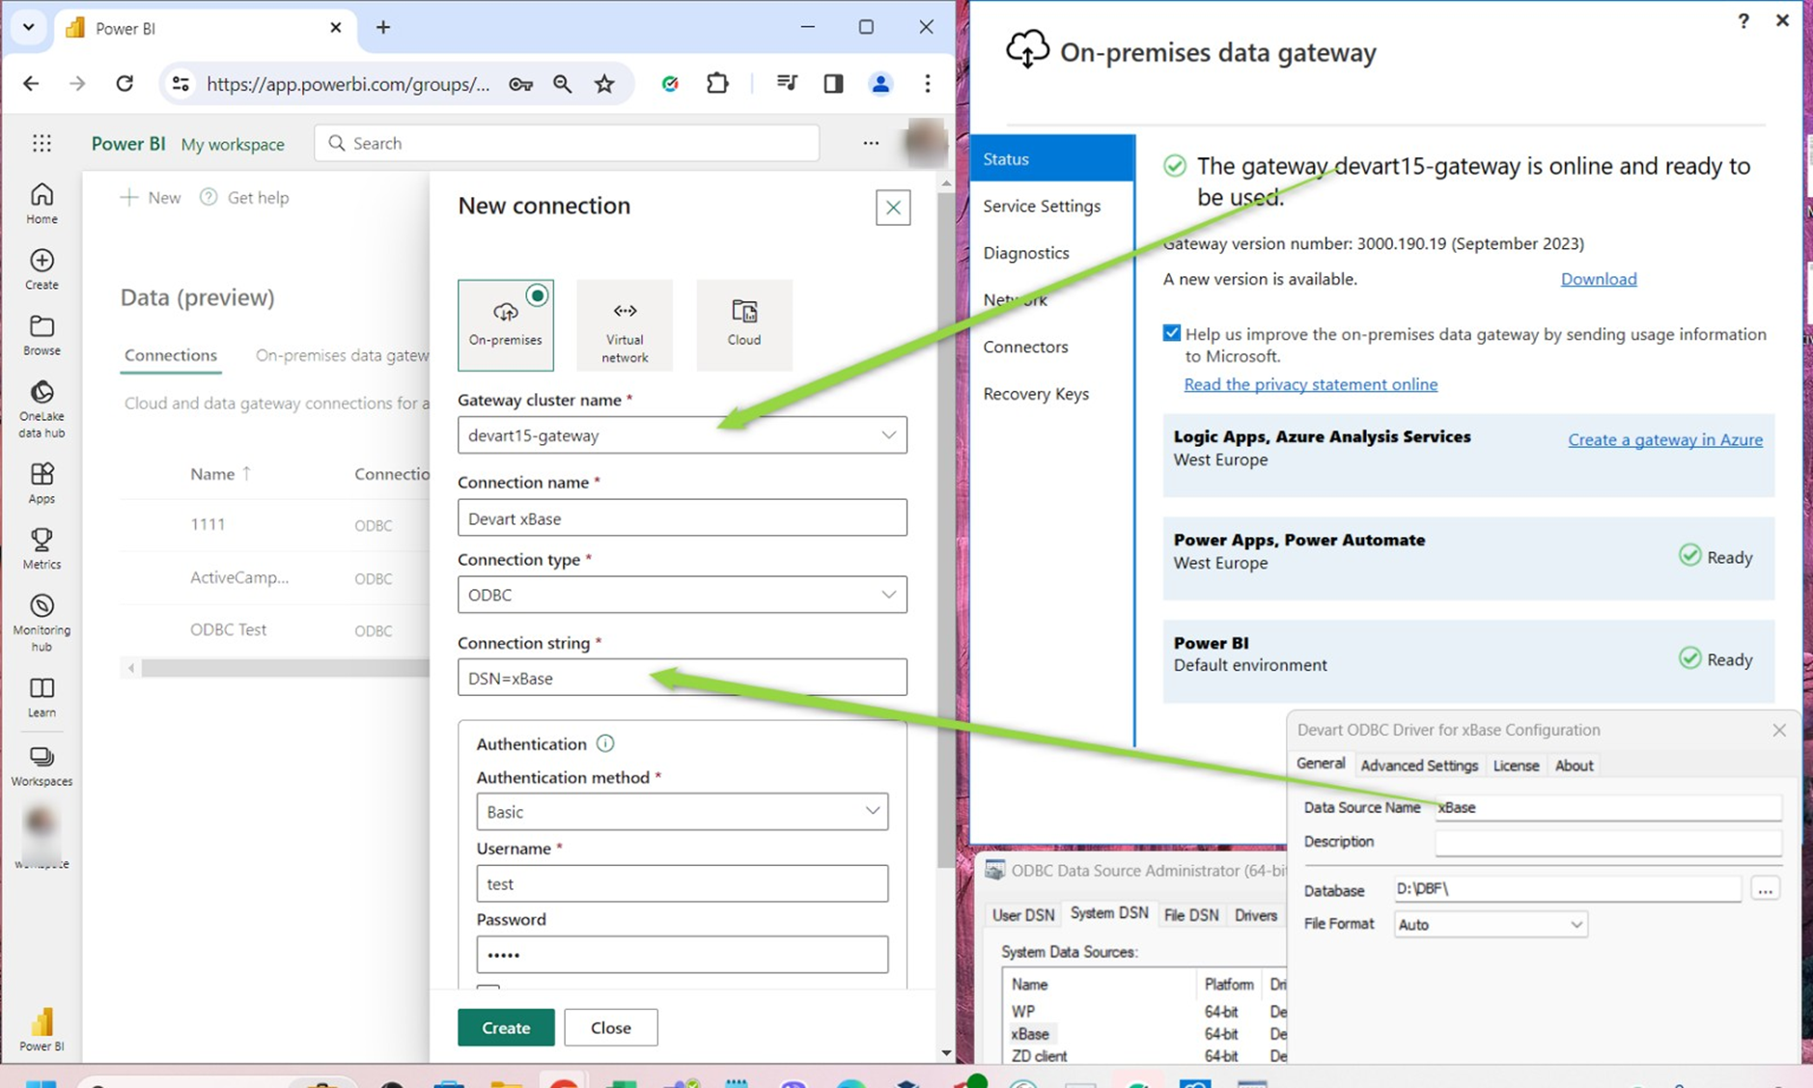The width and height of the screenshot is (1813, 1088).
Task: Close the New connection panel
Action: (893, 208)
